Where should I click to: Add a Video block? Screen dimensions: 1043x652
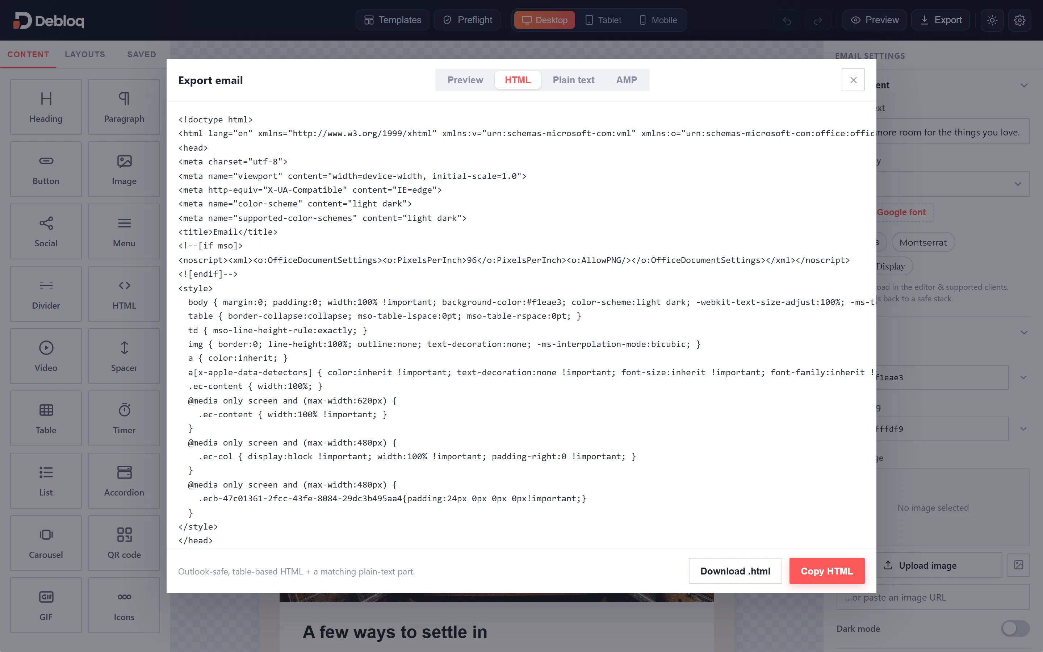click(x=46, y=356)
